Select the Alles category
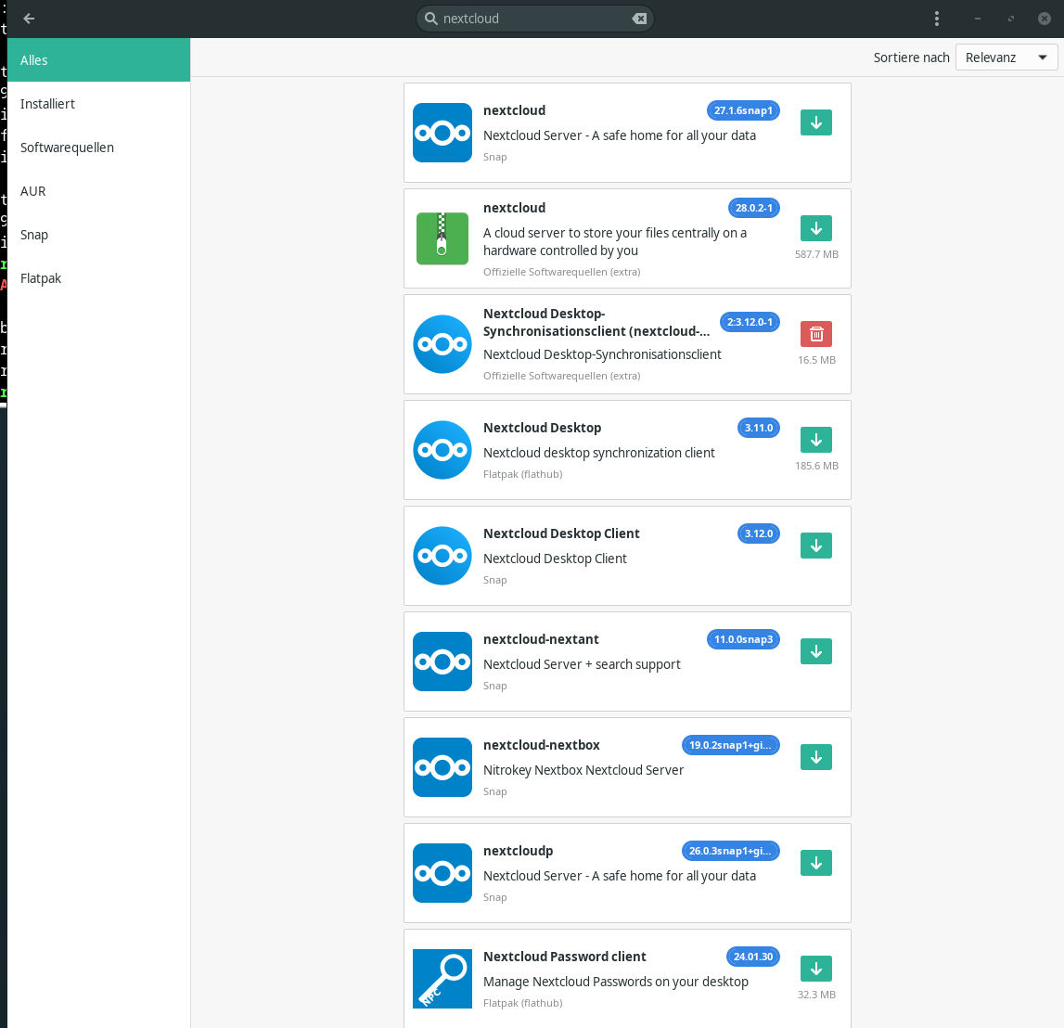This screenshot has width=1064, height=1028. (99, 60)
